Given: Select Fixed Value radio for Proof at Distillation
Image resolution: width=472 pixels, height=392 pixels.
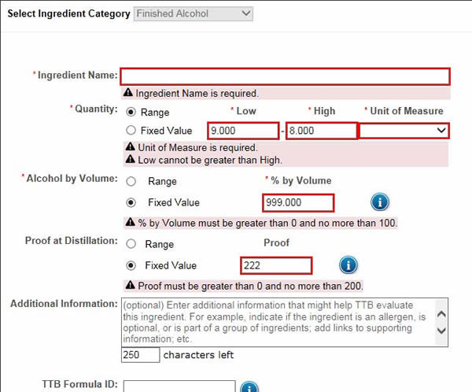Looking at the screenshot, I should (x=131, y=265).
